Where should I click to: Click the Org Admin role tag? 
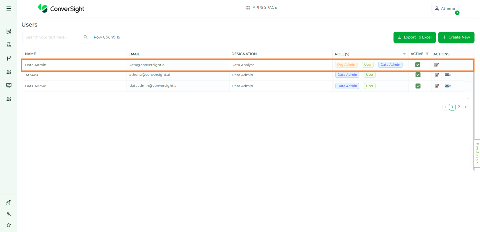pos(346,65)
